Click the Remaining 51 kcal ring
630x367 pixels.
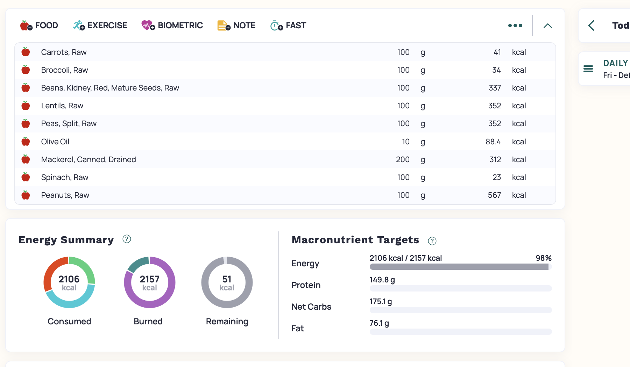pos(227,282)
